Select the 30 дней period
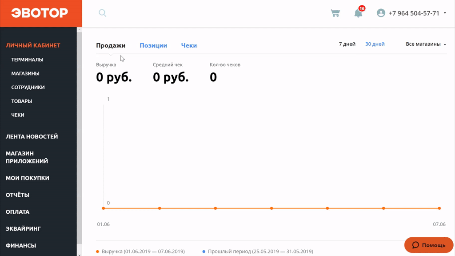This screenshot has width=455, height=256. point(375,44)
